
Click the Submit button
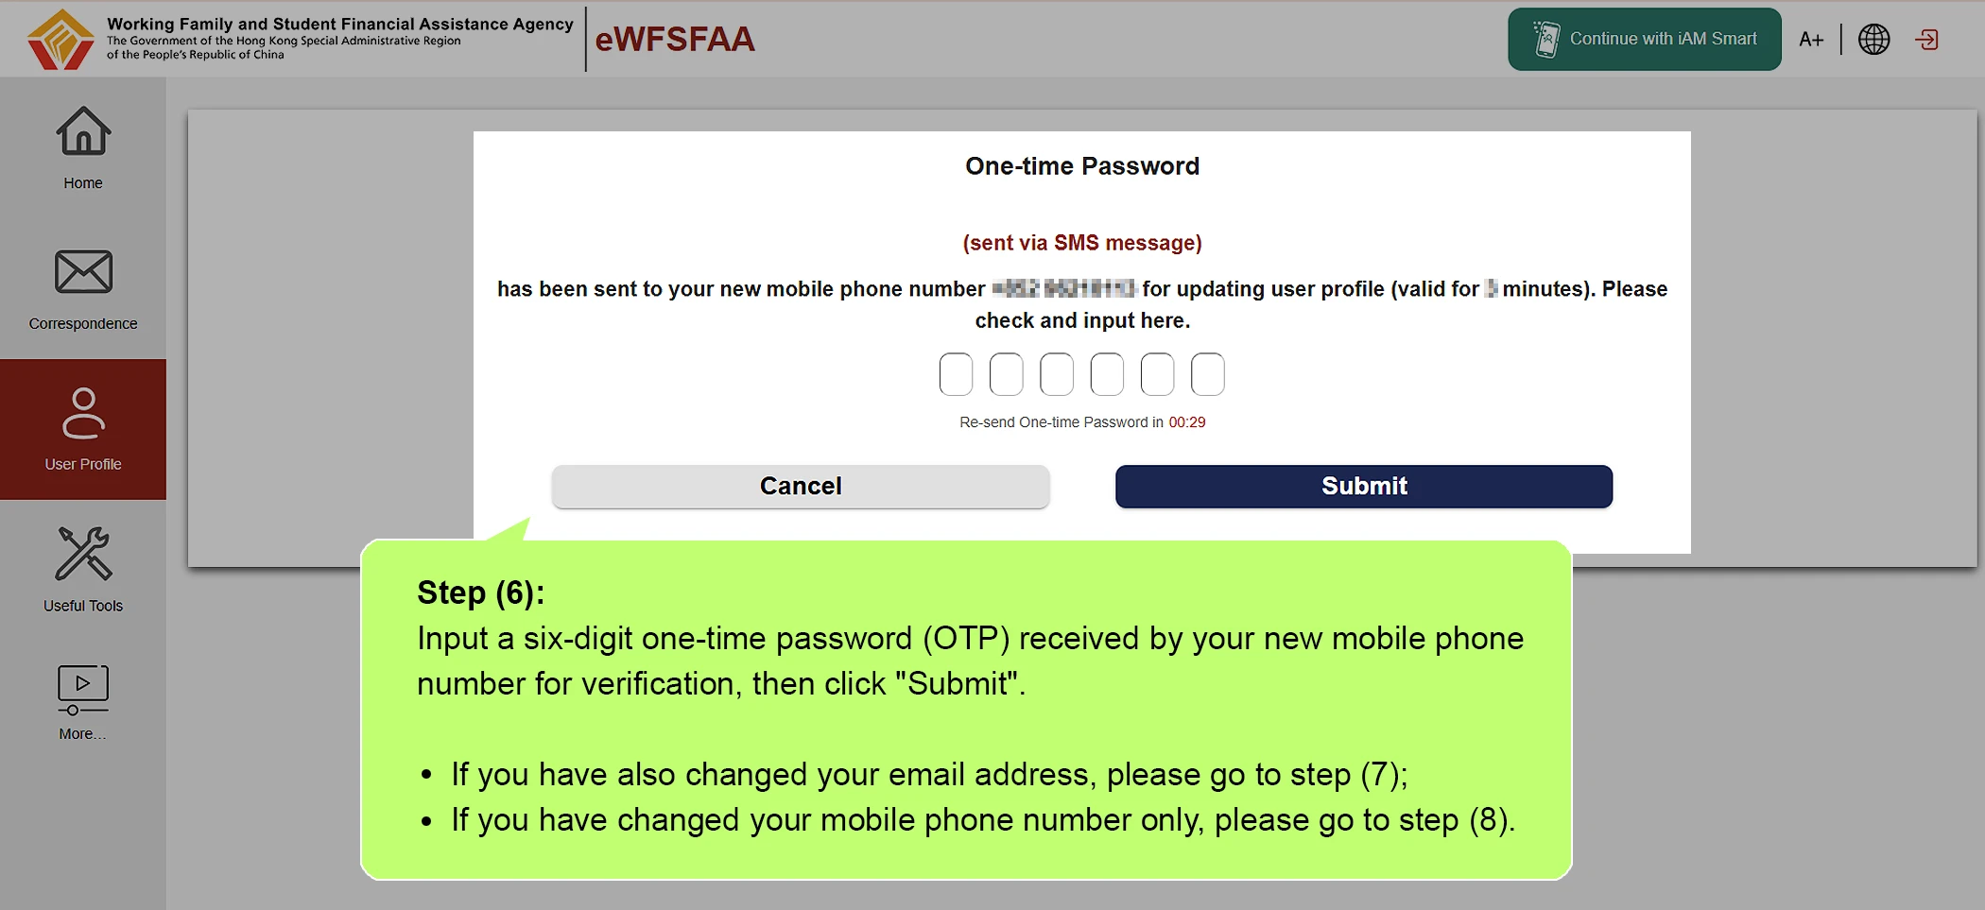pos(1363,486)
